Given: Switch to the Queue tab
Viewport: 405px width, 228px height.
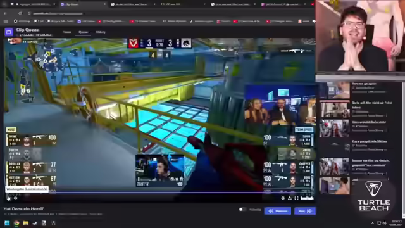Looking at the screenshot, I should pos(83,32).
